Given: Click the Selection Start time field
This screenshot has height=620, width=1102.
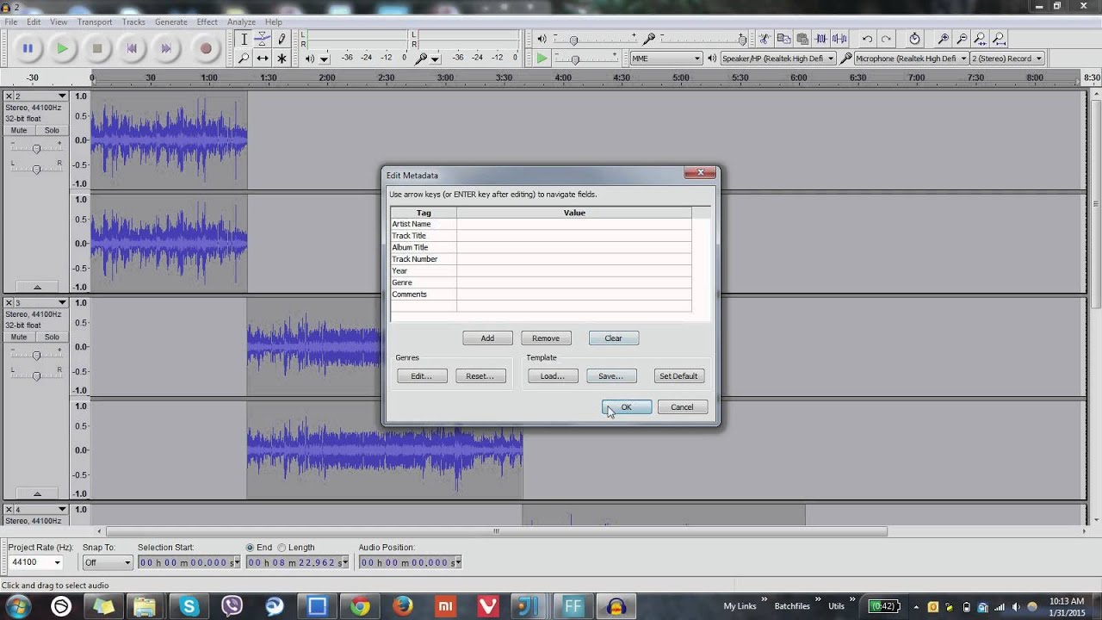Looking at the screenshot, I should (189, 562).
